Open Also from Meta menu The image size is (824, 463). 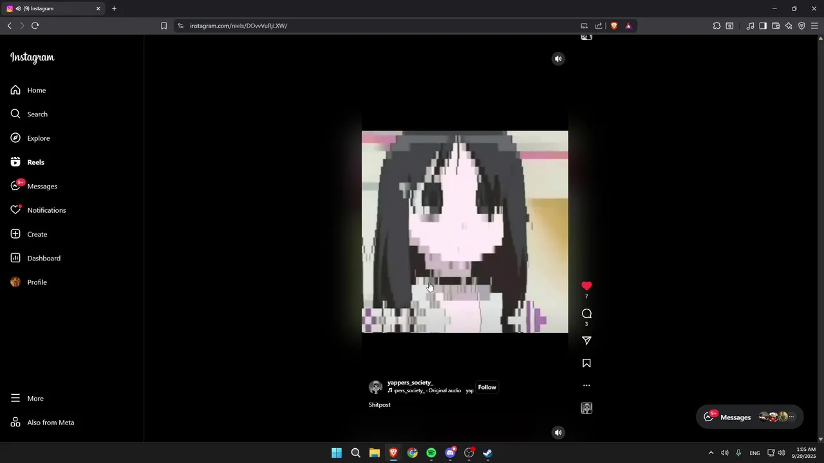(42, 422)
